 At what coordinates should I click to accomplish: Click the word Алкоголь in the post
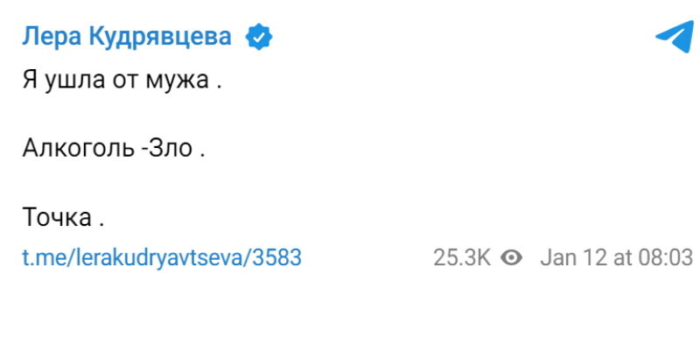pyautogui.click(x=78, y=148)
